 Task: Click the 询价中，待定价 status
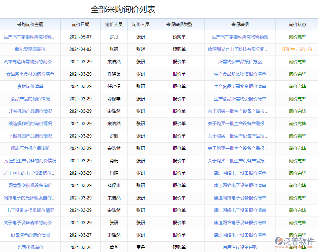point(297,49)
